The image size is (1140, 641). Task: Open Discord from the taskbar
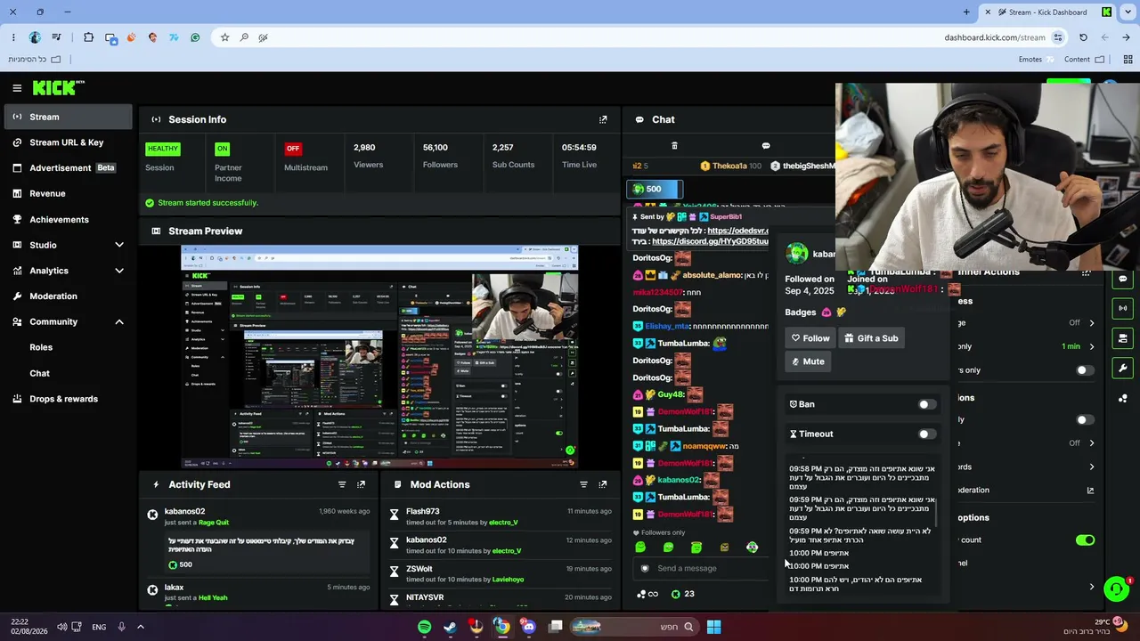(x=528, y=627)
